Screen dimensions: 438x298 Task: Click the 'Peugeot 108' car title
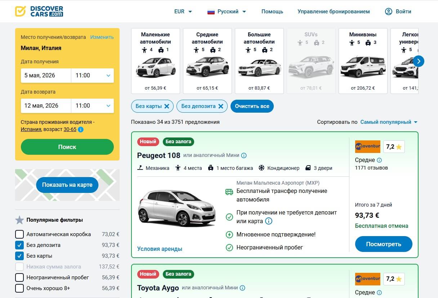click(x=159, y=155)
